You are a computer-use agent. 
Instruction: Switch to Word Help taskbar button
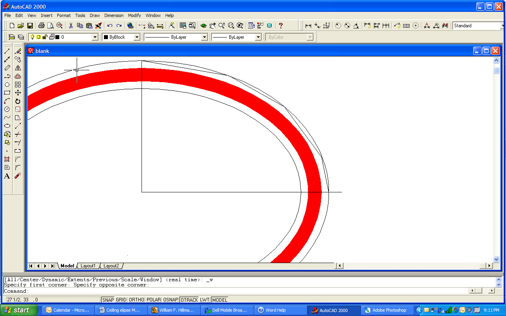click(281, 310)
